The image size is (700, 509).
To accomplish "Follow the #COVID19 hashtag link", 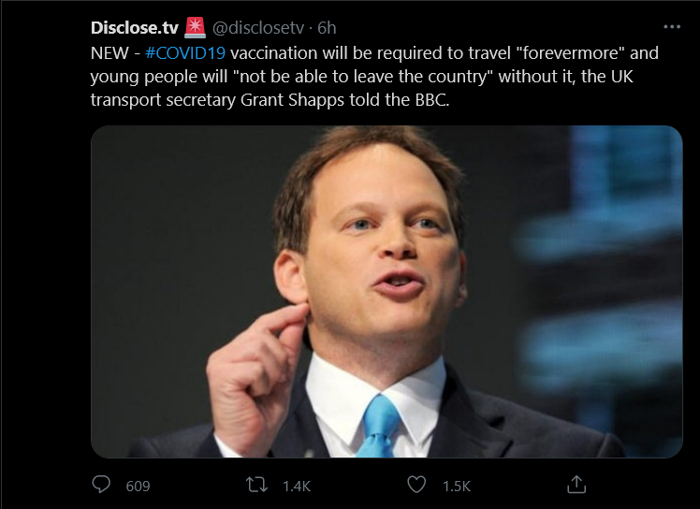I will coord(185,51).
